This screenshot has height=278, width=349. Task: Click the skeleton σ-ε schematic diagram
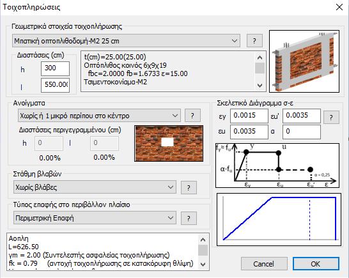(277, 166)
